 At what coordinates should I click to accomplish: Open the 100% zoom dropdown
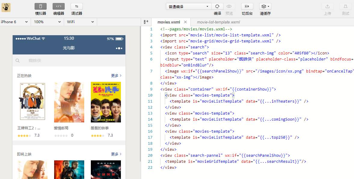click(48, 22)
